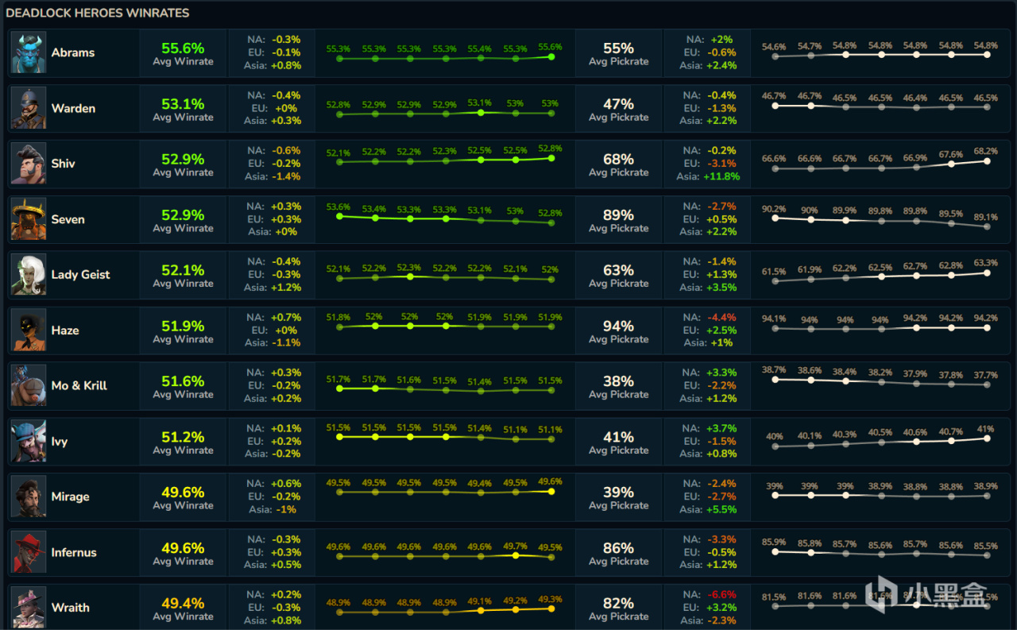Viewport: 1017px width, 630px height.
Task: Click Lady Geist 52.1% average winrate value
Action: coord(183,270)
